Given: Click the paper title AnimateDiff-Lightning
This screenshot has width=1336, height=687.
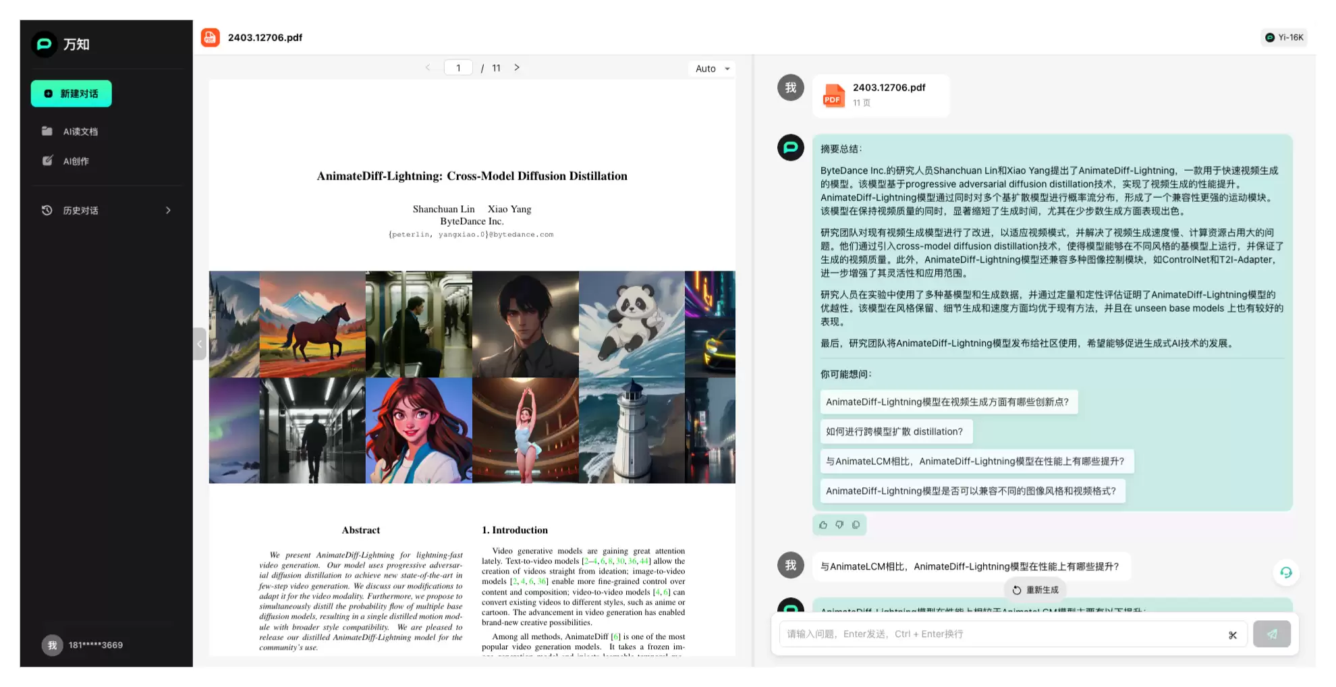Looking at the screenshot, I should pyautogui.click(x=472, y=176).
